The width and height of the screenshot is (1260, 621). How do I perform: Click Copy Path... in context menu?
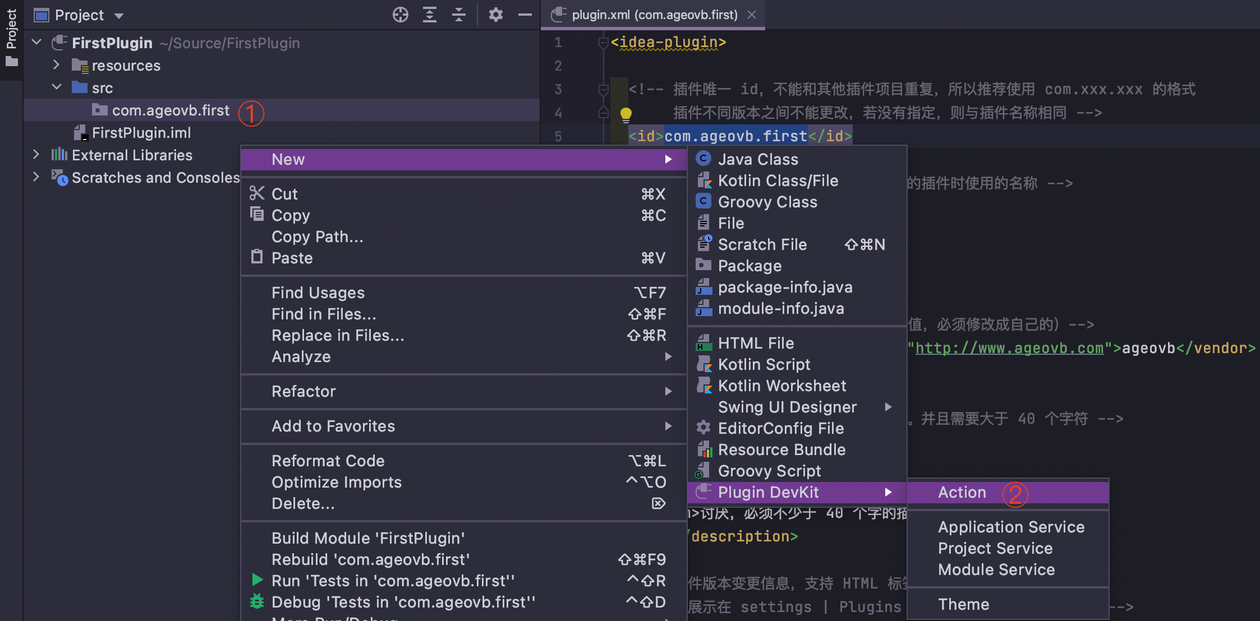pos(464,237)
